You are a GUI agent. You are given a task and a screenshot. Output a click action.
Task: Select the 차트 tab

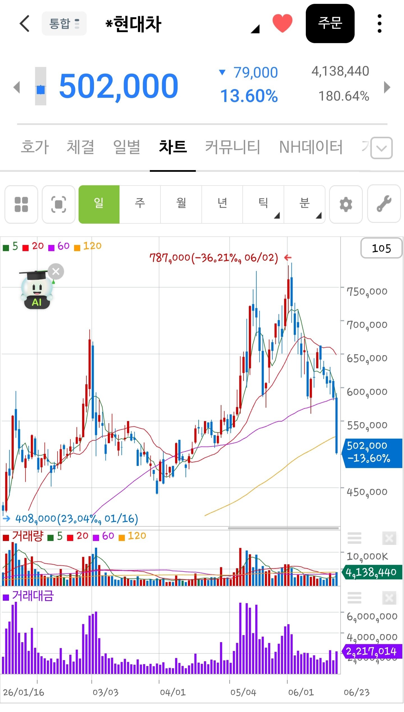pos(173,147)
